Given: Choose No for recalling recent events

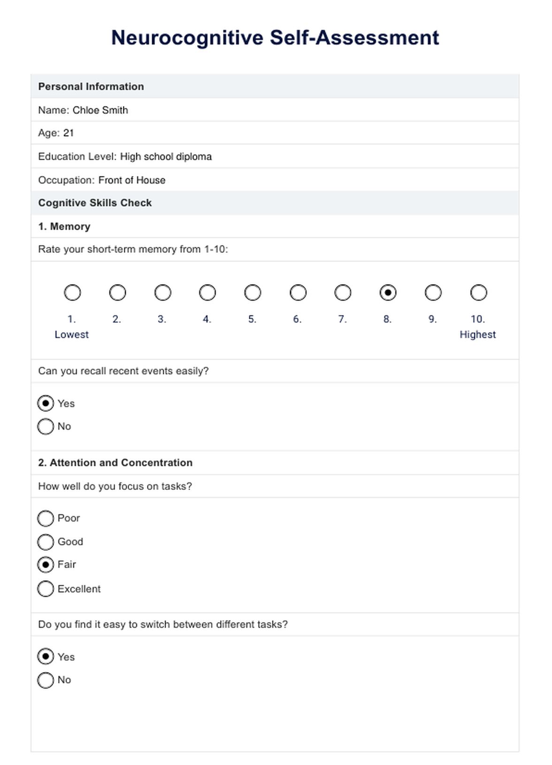Looking at the screenshot, I should click(x=46, y=427).
